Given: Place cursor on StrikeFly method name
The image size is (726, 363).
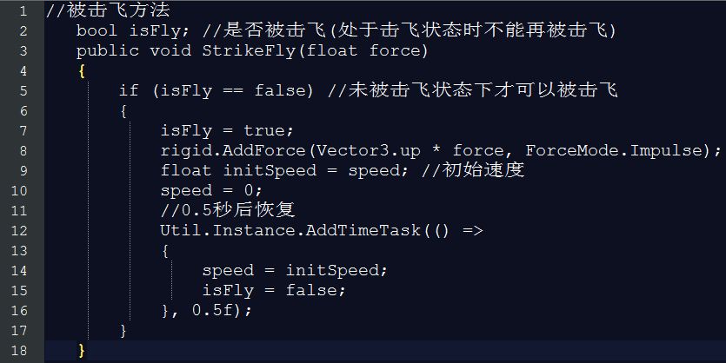Looking at the screenshot, I should click(250, 51).
